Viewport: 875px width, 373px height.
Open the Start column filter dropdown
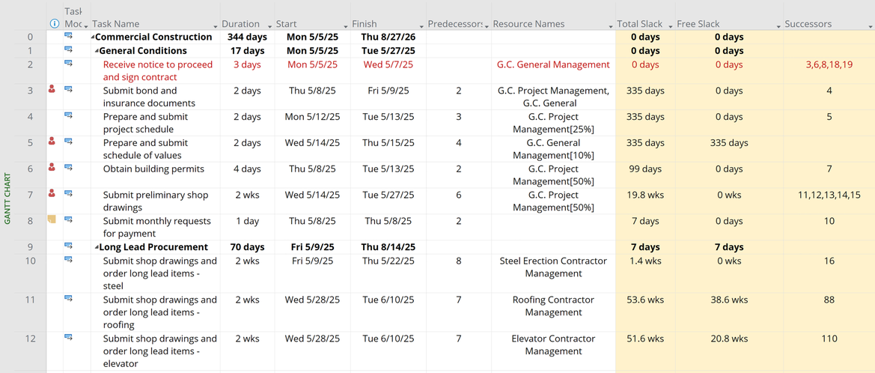tap(346, 25)
